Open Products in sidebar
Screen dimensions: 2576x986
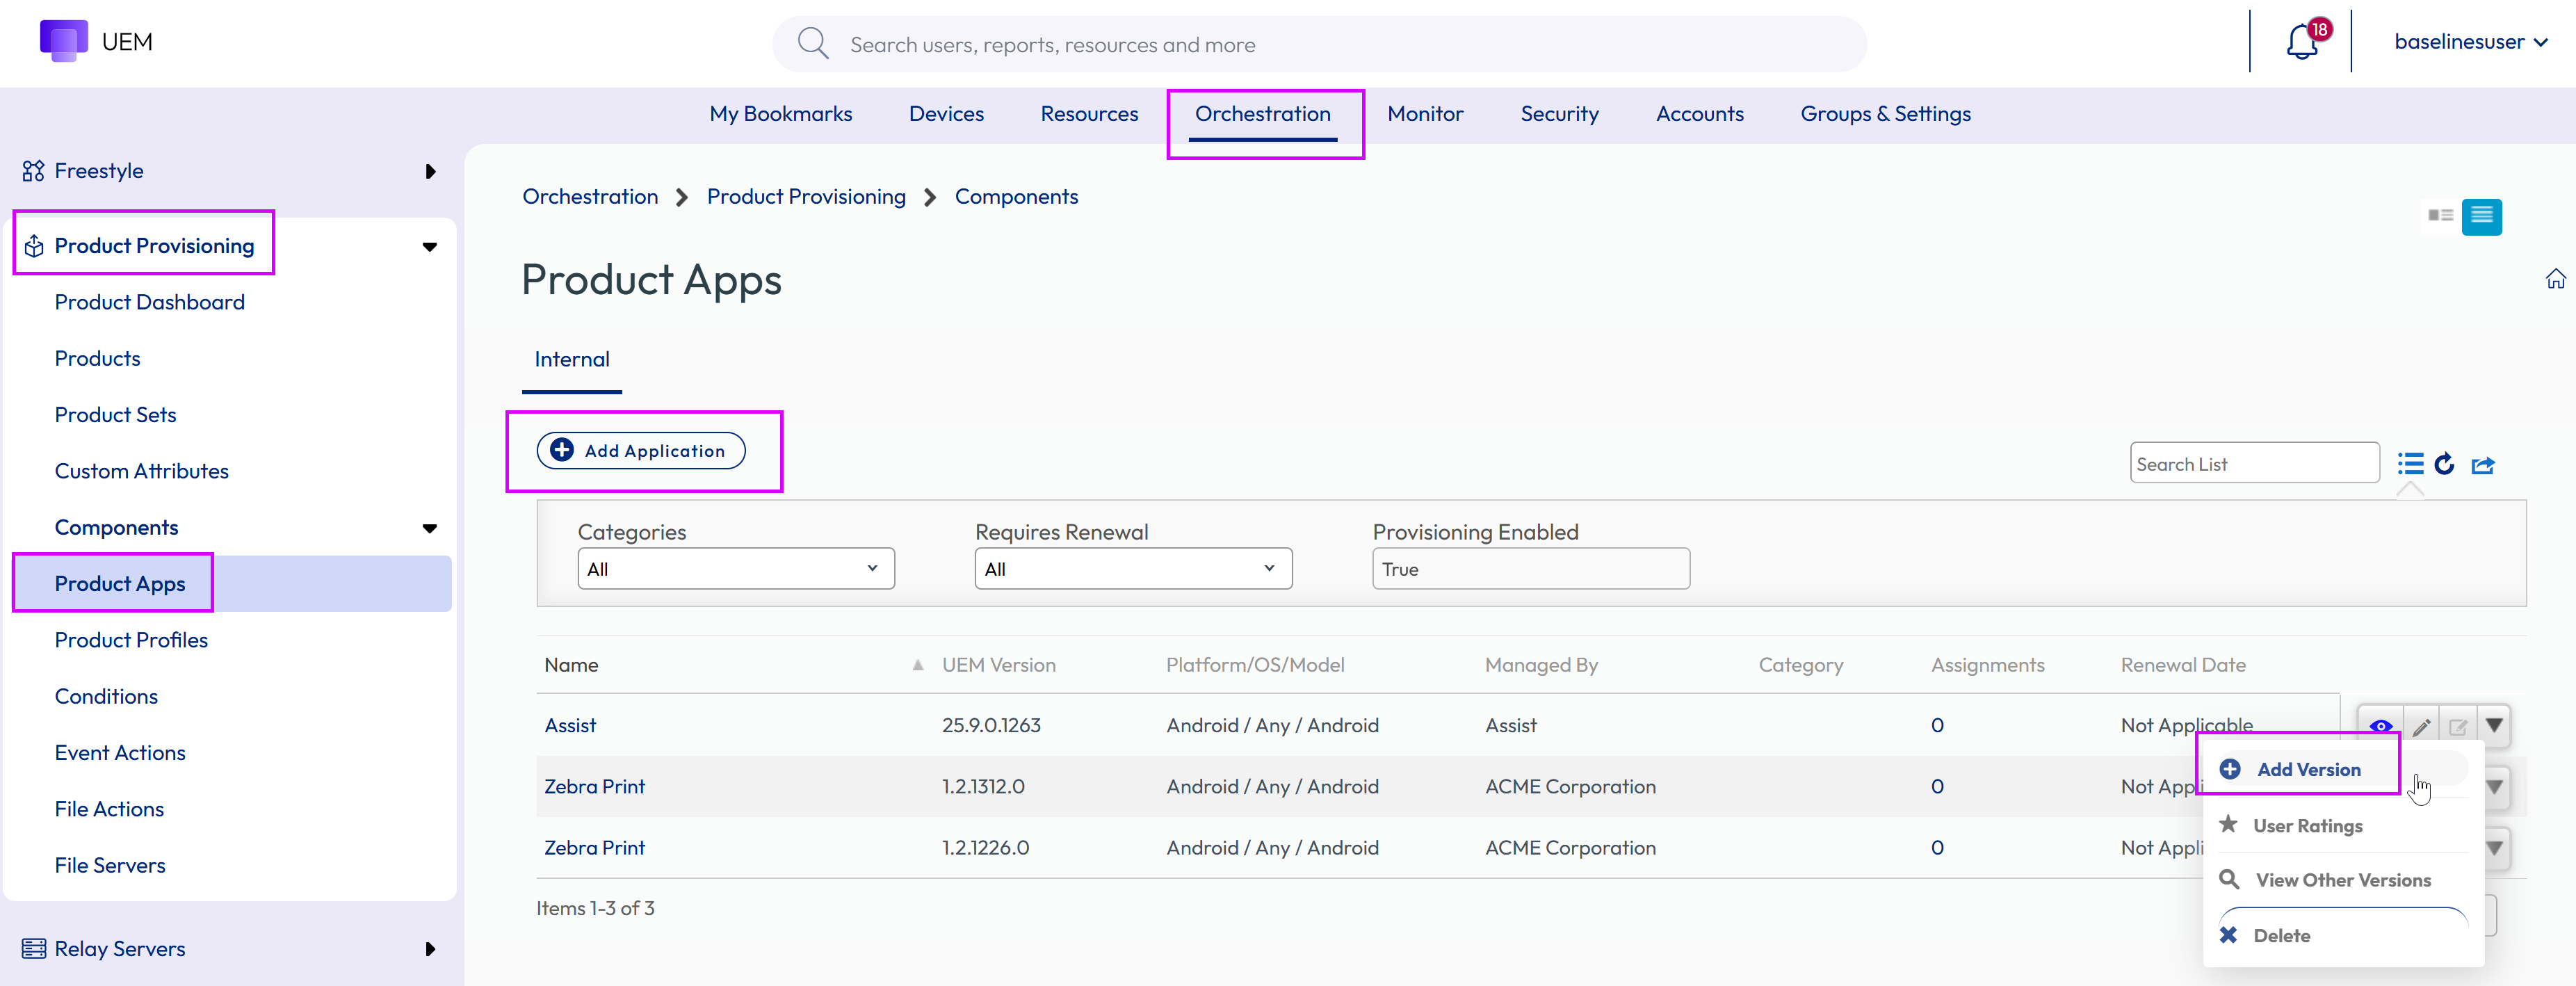[x=97, y=358]
